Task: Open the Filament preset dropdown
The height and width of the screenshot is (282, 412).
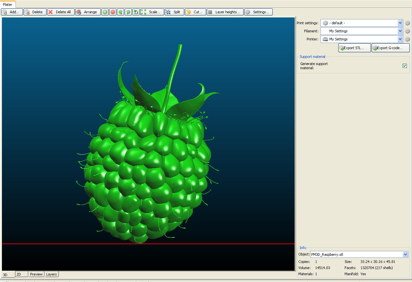Action: 400,31
